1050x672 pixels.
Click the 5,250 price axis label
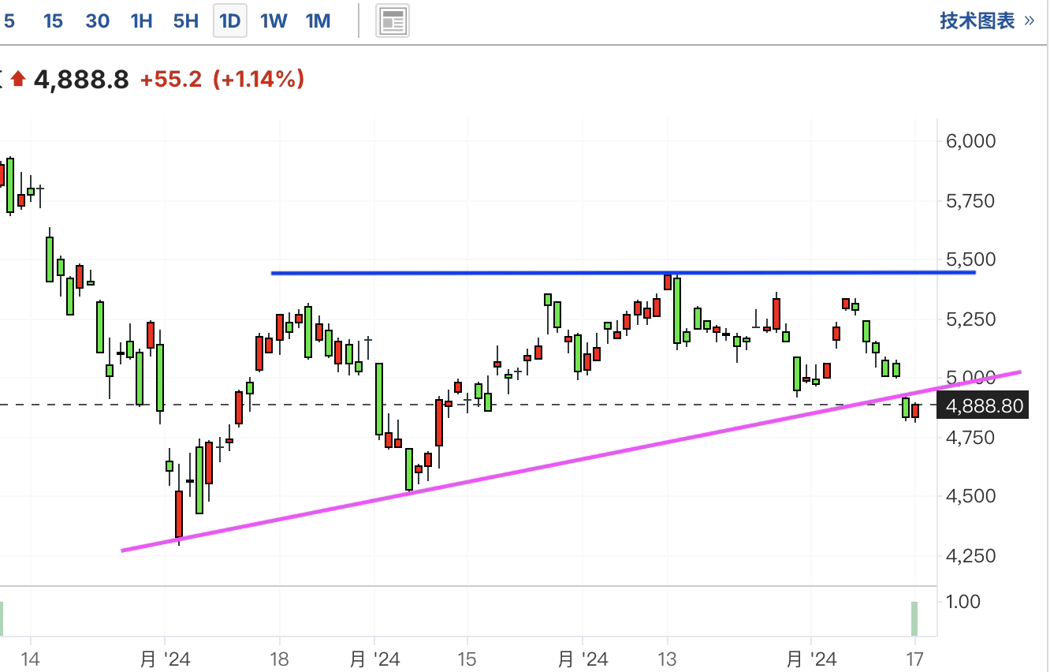(x=970, y=319)
